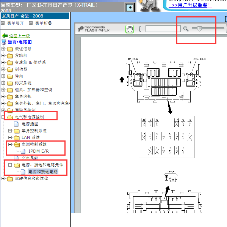The width and height of the screenshot is (227, 227).
Task: Click the 概述信息 folder icon
Action: 10,49
